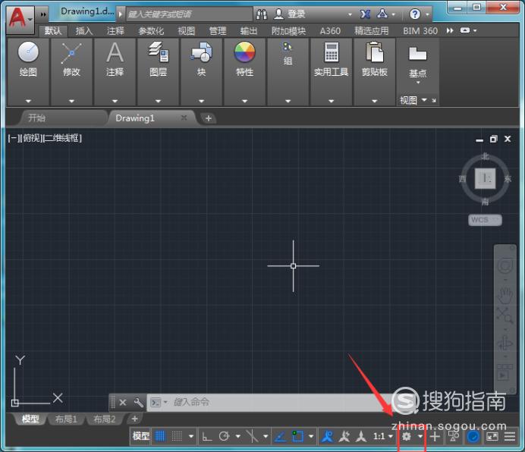Image resolution: width=525 pixels, height=452 pixels.
Task: Expand snap mode settings dropdown arrow
Action: [x=191, y=436]
